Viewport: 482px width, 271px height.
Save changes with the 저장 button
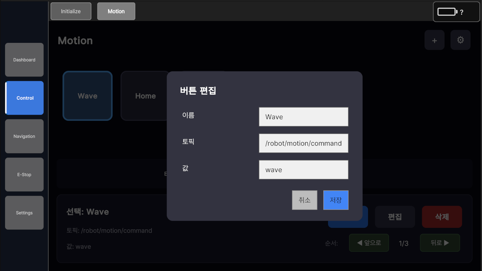click(x=336, y=200)
